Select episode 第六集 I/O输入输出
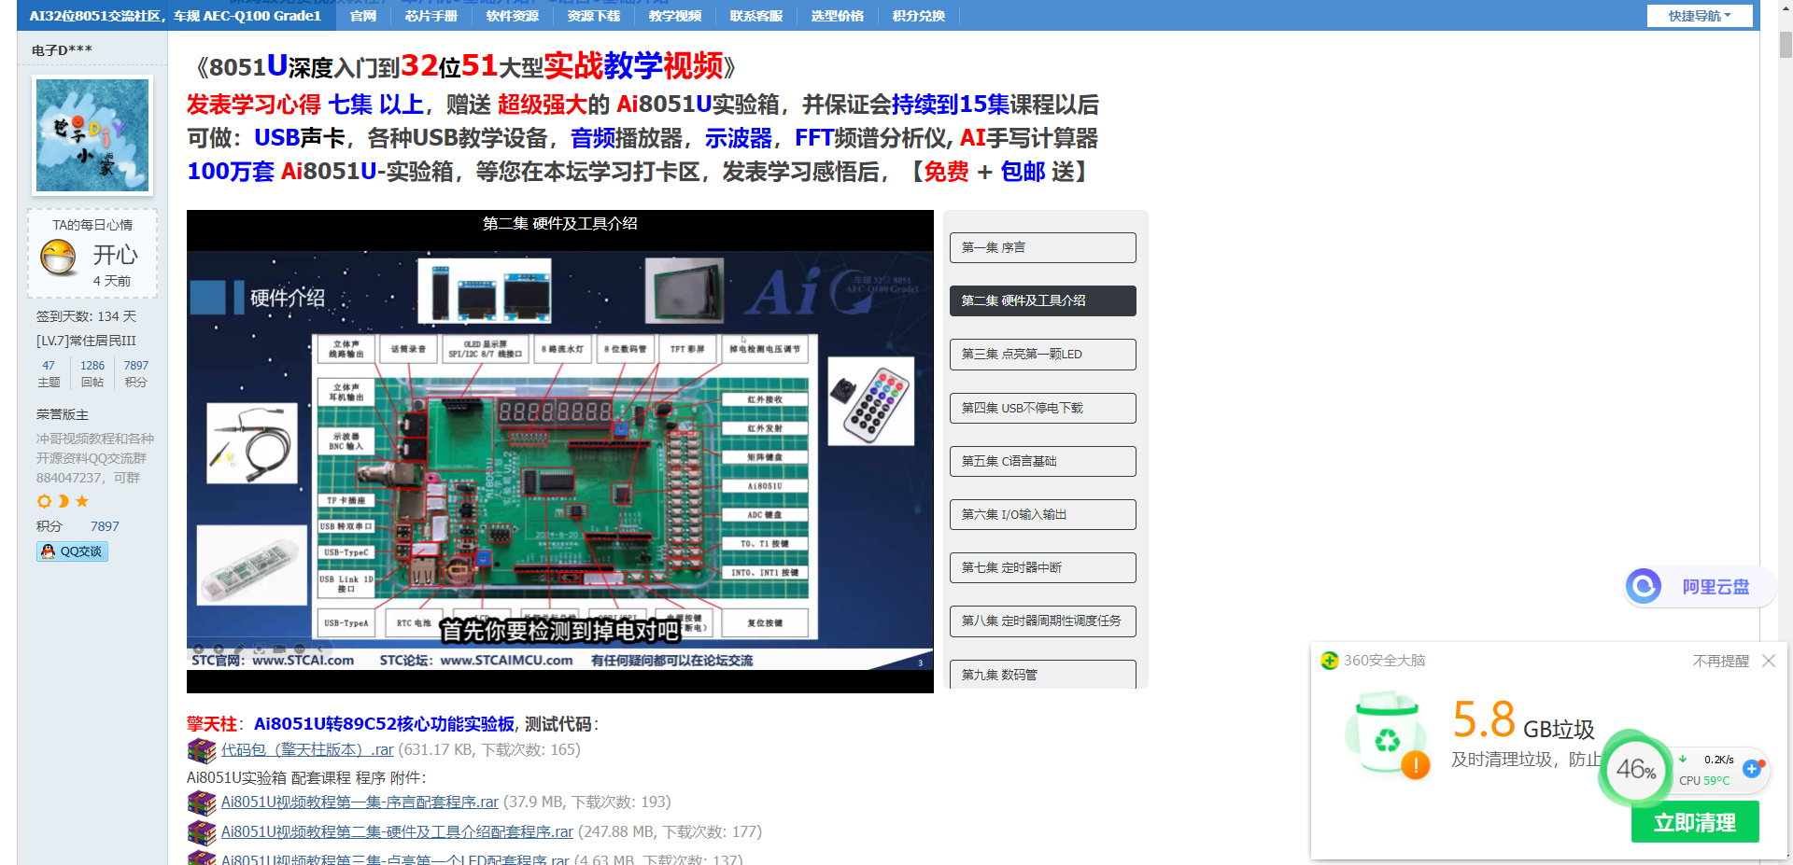Viewport: 1793px width, 865px height. click(x=1043, y=514)
